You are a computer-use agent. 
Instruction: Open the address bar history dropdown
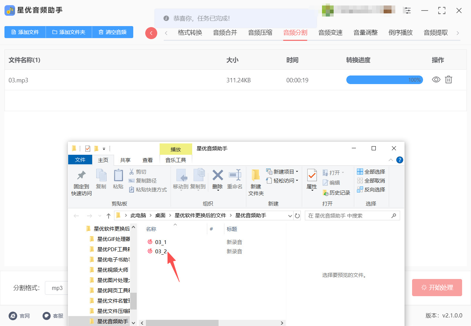point(289,215)
